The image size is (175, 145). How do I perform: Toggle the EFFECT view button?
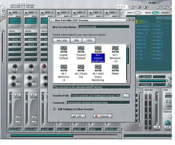(138, 13)
